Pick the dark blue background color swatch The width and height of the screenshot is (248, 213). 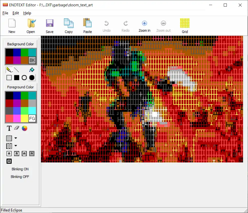click(x=17, y=52)
